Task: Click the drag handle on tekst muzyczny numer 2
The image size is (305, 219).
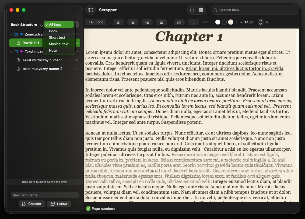Action: pyautogui.click(x=77, y=69)
